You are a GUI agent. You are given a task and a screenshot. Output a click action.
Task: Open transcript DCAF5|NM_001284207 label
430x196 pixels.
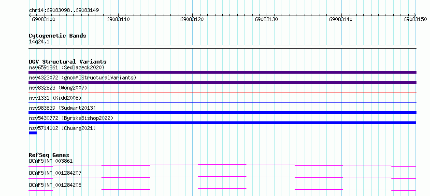coord(55,173)
